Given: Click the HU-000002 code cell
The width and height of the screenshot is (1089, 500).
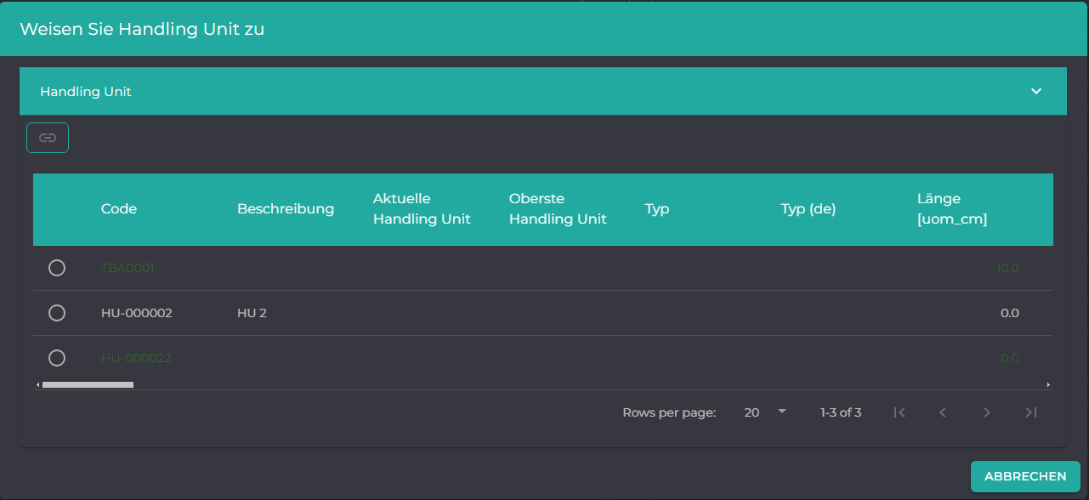Looking at the screenshot, I should pyautogui.click(x=137, y=313).
